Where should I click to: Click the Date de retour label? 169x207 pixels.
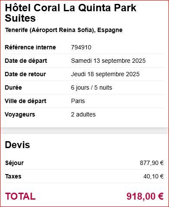25,74
